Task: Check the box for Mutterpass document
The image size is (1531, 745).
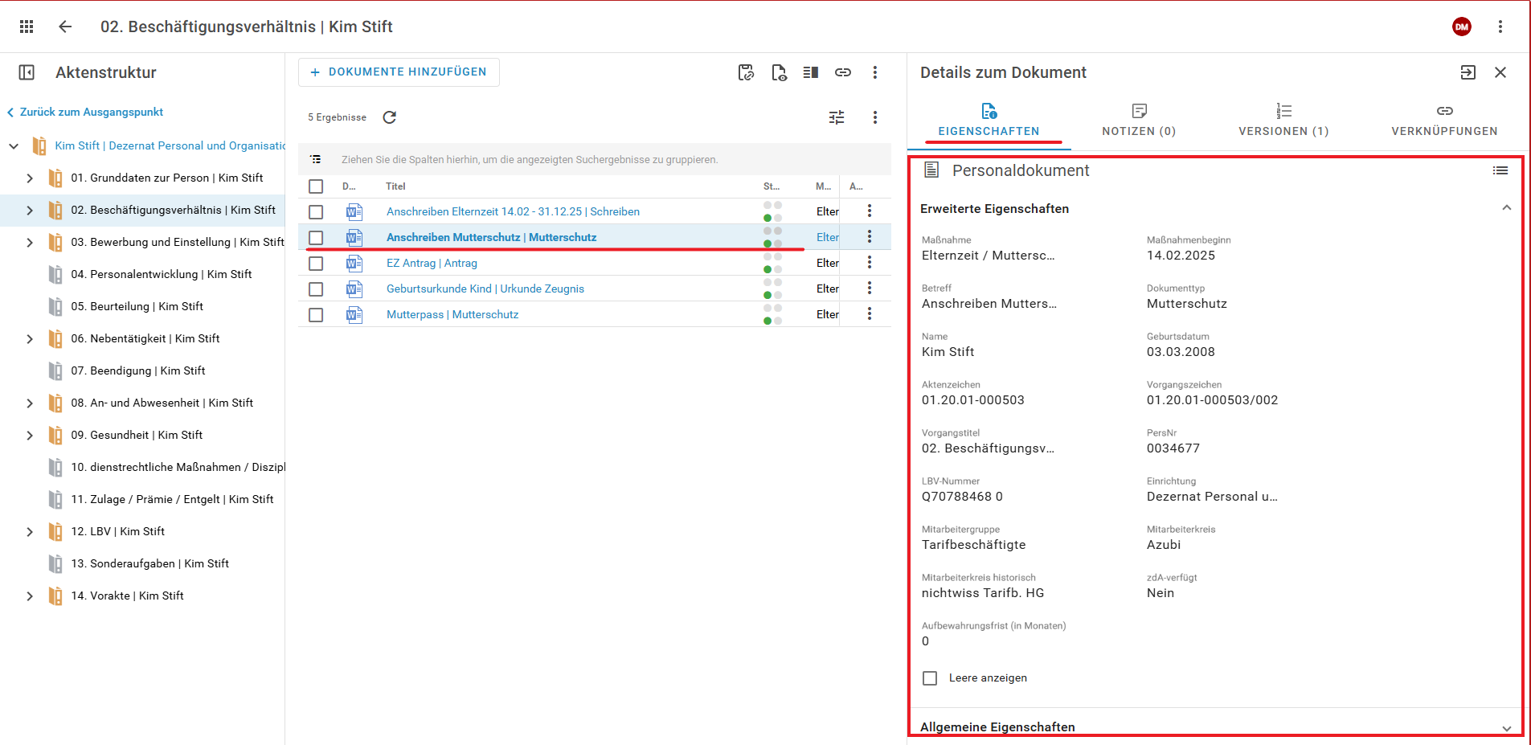Action: 316,315
